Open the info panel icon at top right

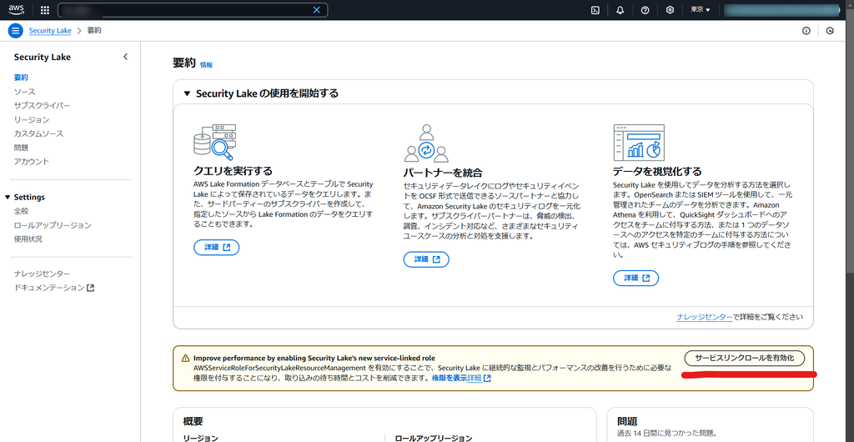tap(806, 31)
